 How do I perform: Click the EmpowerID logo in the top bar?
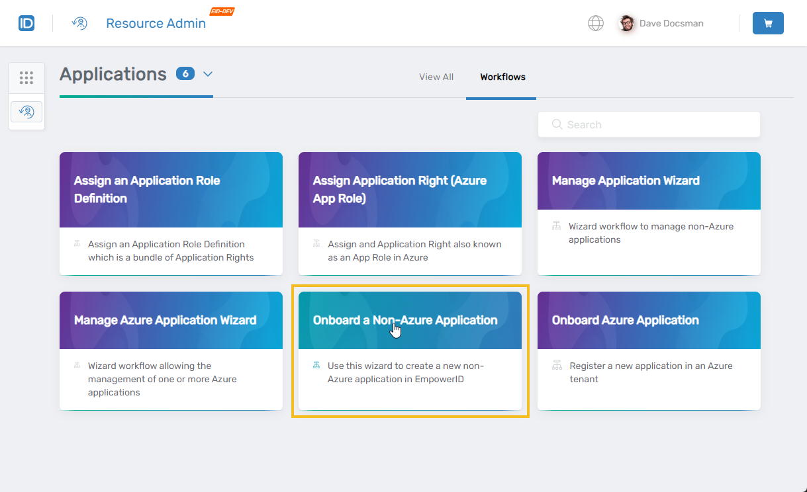tap(26, 22)
